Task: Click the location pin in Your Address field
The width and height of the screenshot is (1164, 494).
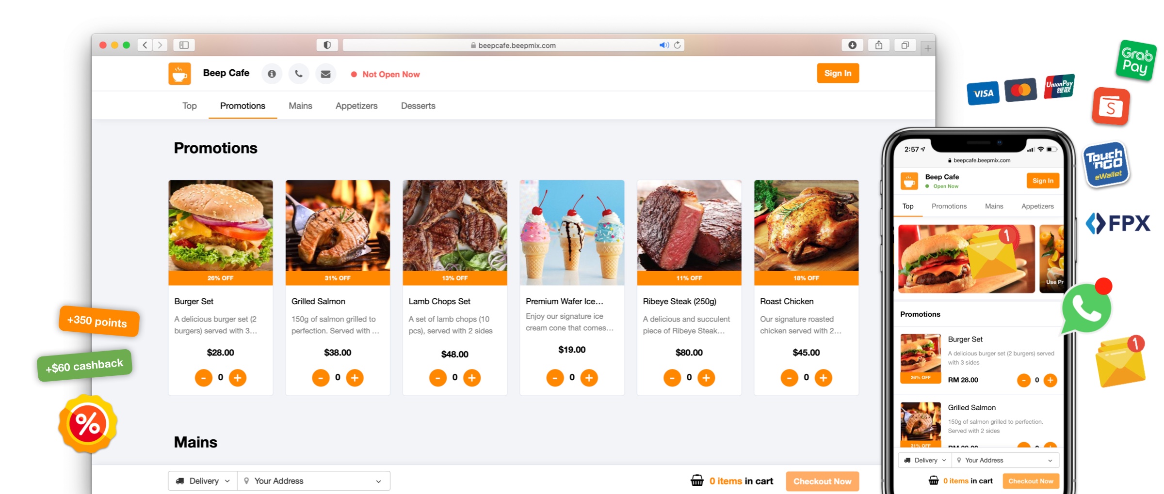Action: coord(247,480)
